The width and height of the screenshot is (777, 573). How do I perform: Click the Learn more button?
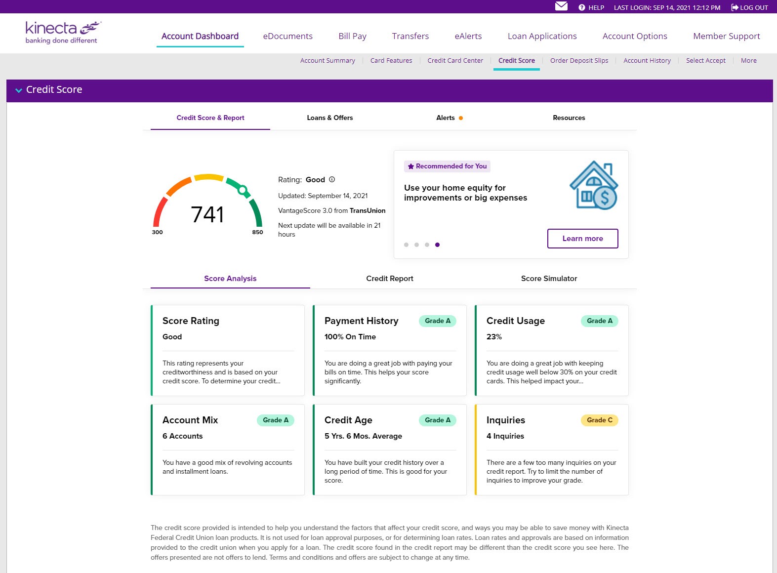pos(582,239)
